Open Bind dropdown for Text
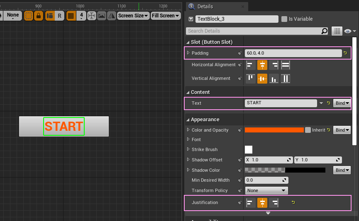The height and width of the screenshot is (221, 359). click(x=342, y=103)
